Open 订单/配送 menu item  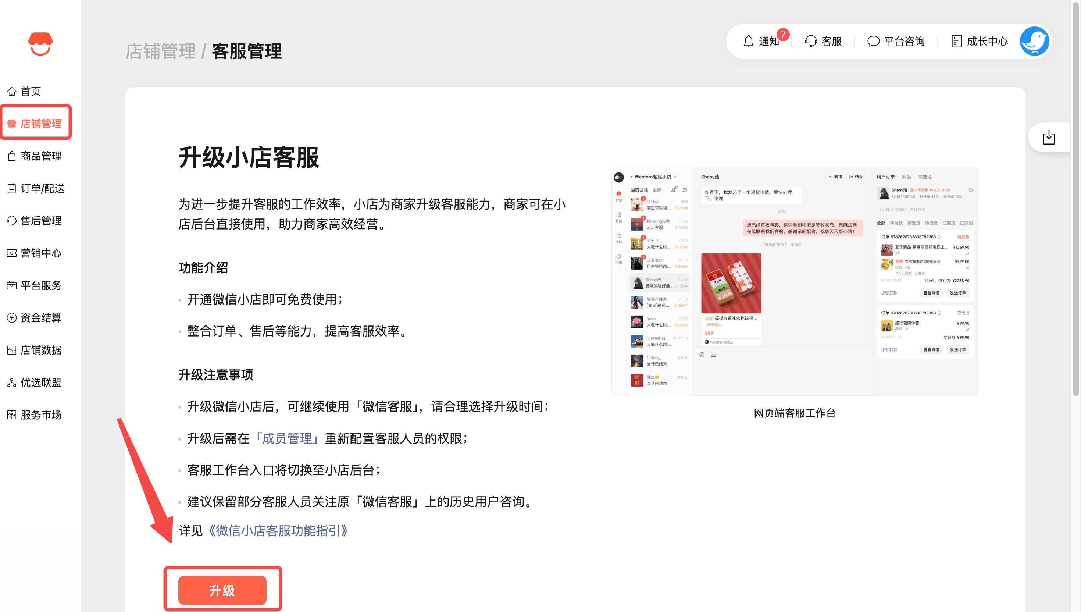click(x=42, y=188)
